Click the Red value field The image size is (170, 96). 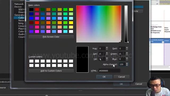(x=122, y=49)
